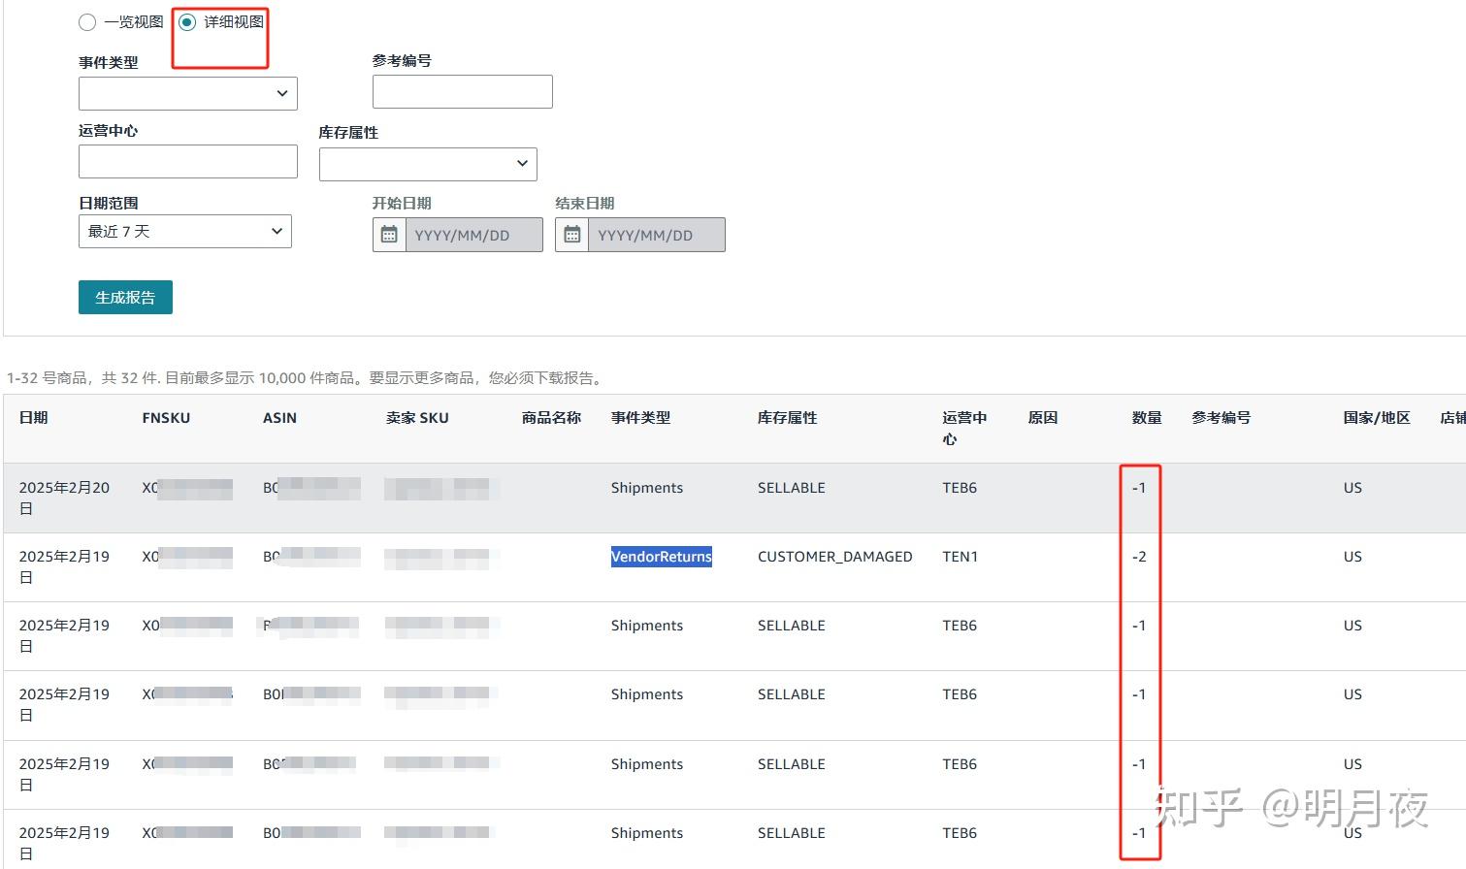Click the calendar icon beside 开始日期
The height and width of the screenshot is (869, 1466).
click(x=390, y=234)
